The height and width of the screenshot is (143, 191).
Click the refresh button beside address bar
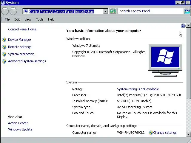113,11
